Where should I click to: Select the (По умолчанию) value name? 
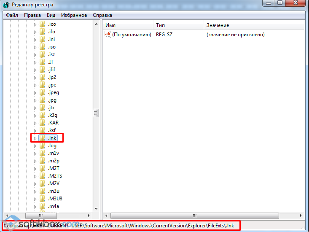pyautogui.click(x=132, y=35)
